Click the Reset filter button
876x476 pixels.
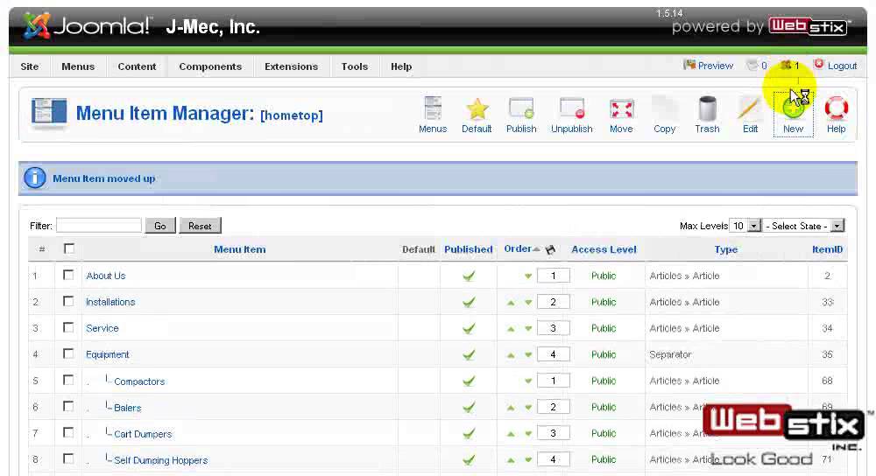[200, 226]
